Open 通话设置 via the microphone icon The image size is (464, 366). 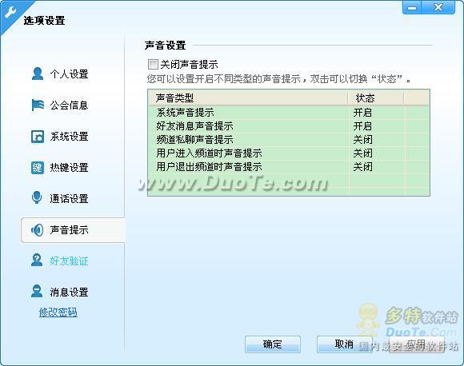point(37,197)
